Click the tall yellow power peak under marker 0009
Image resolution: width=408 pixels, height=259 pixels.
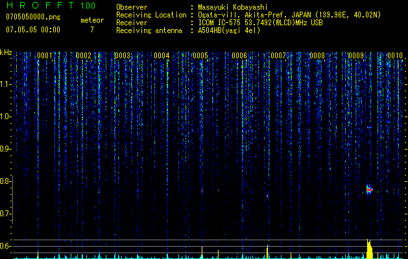pyautogui.click(x=369, y=249)
